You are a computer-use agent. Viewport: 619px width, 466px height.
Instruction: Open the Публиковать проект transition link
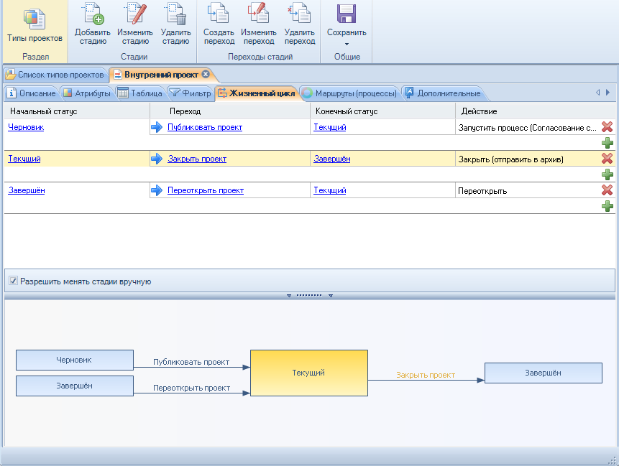(x=205, y=127)
